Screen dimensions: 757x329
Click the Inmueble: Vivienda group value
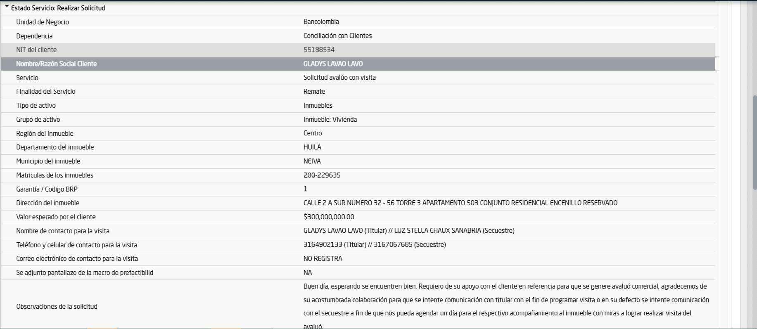pyautogui.click(x=330, y=120)
